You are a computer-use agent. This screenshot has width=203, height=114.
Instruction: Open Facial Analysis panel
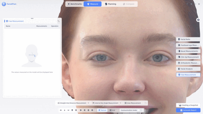pos(188,69)
